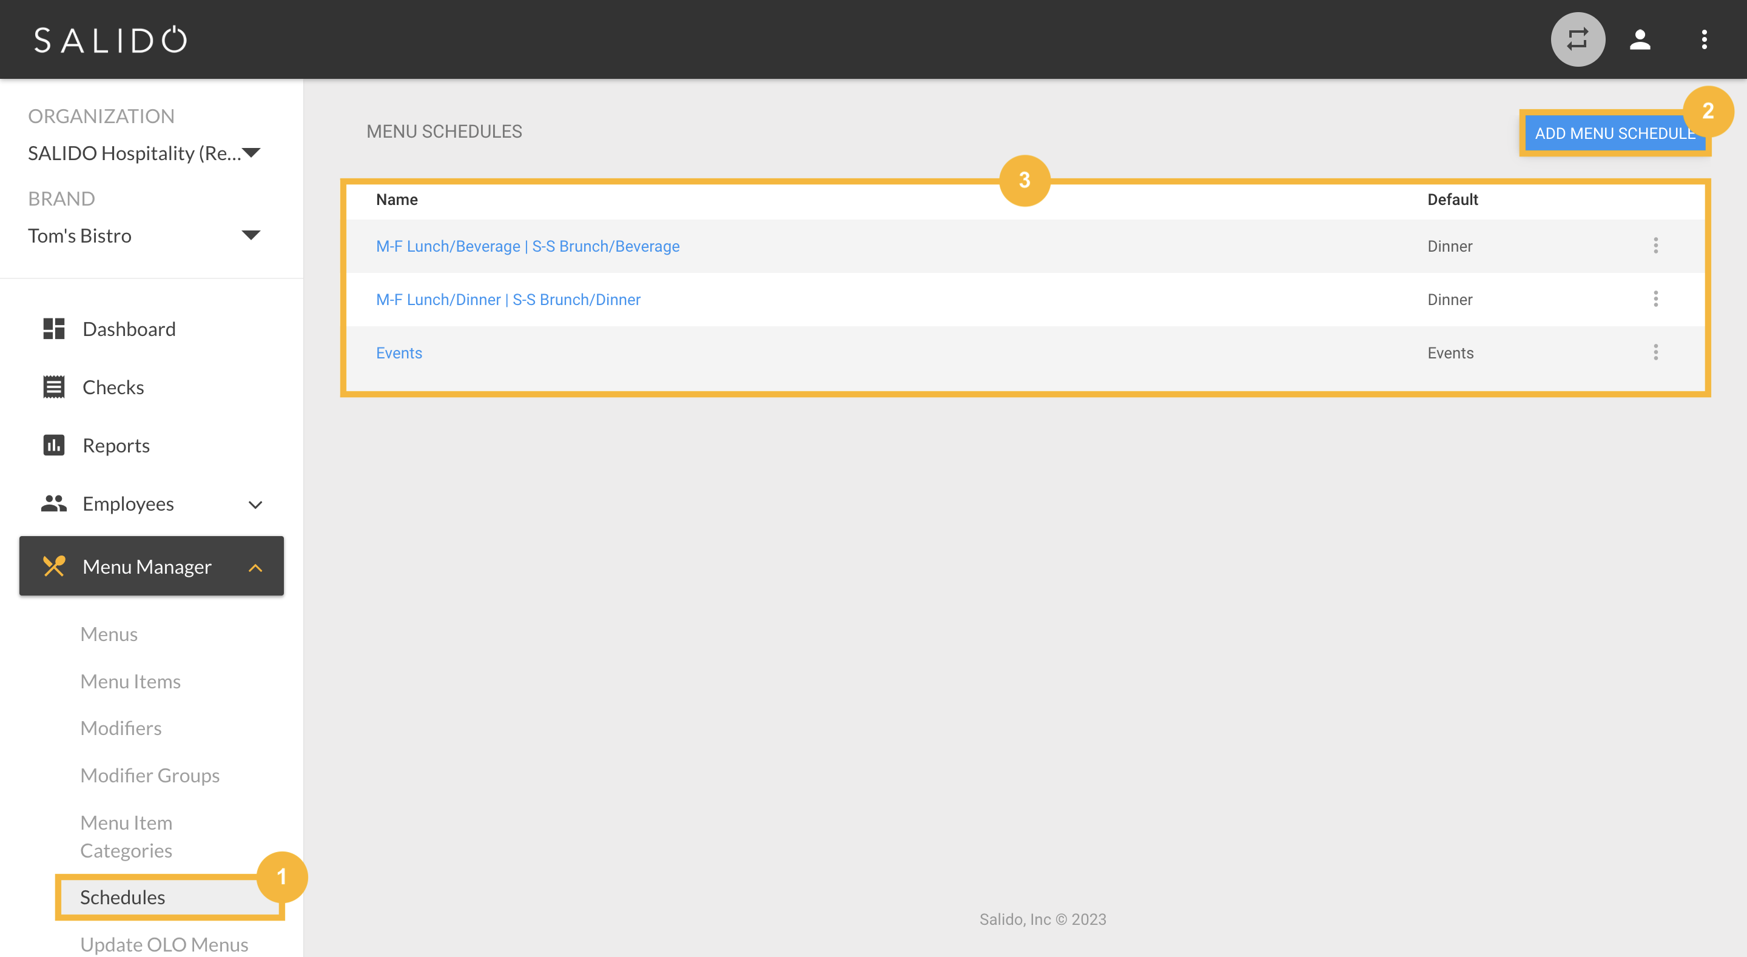1747x957 pixels.
Task: Click the Default column header
Action: point(1452,200)
